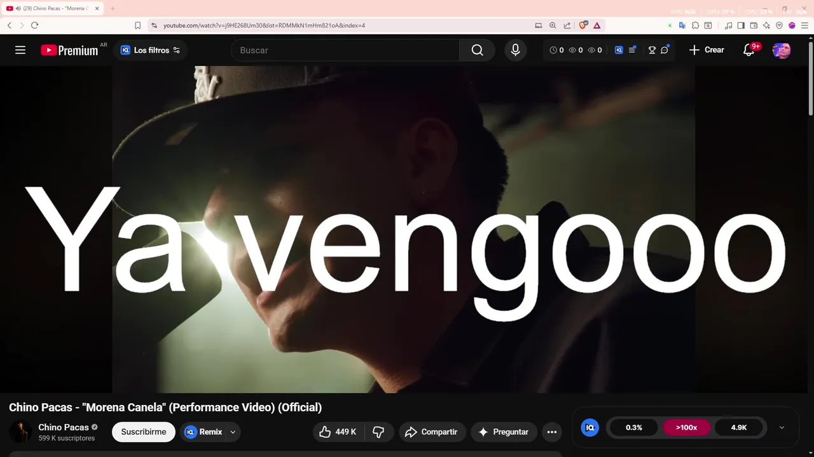Open the YouTube hamburger guide menu
The height and width of the screenshot is (457, 814).
(x=20, y=50)
